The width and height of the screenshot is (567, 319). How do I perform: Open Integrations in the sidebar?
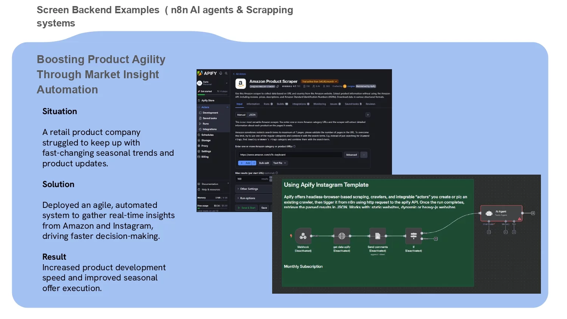pos(208,129)
